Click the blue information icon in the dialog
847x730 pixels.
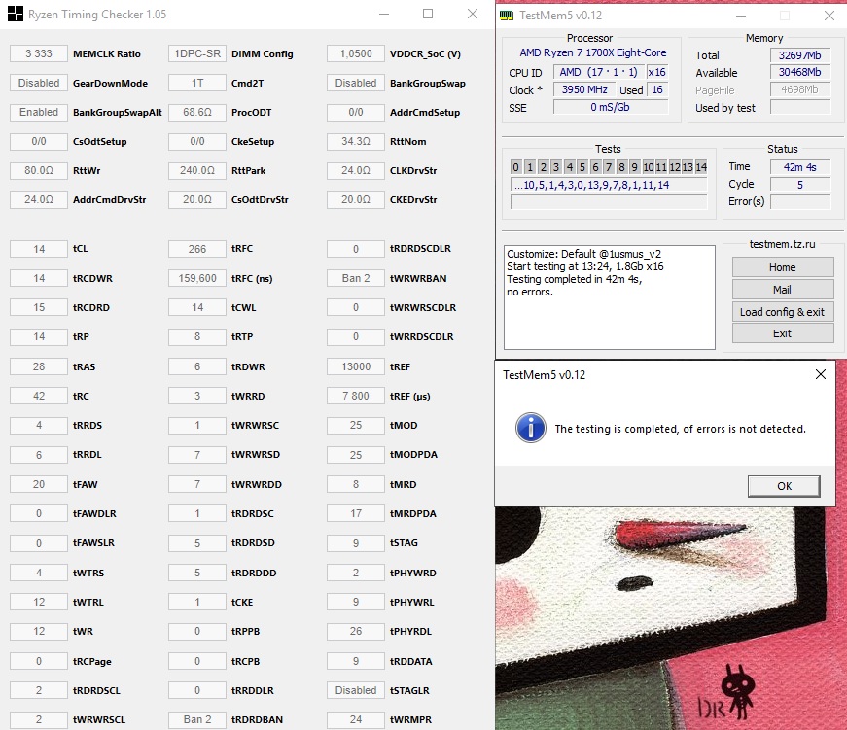click(x=530, y=428)
